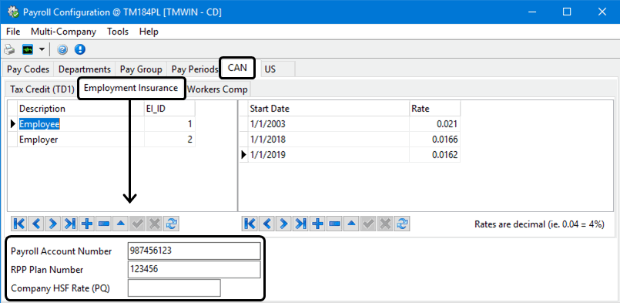Select the Employer row in the description grid

(106, 140)
